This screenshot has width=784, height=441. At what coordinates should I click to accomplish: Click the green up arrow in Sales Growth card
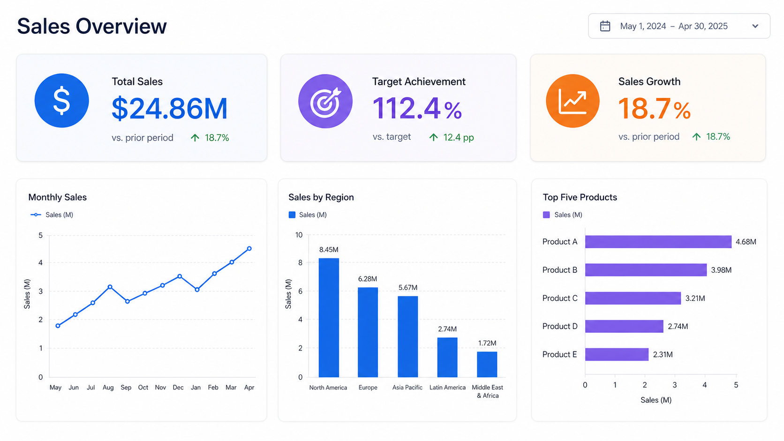[697, 137]
